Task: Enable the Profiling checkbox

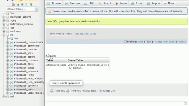Action: point(125,42)
